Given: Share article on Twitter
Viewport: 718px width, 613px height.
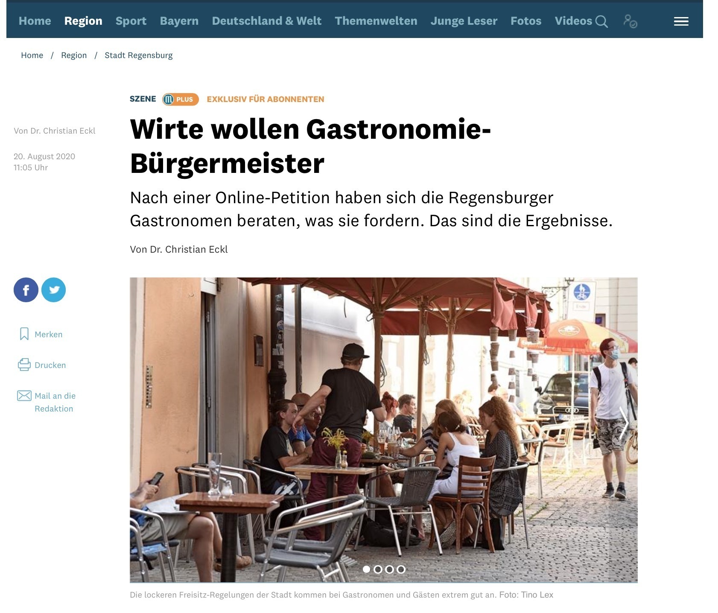Looking at the screenshot, I should 54,290.
